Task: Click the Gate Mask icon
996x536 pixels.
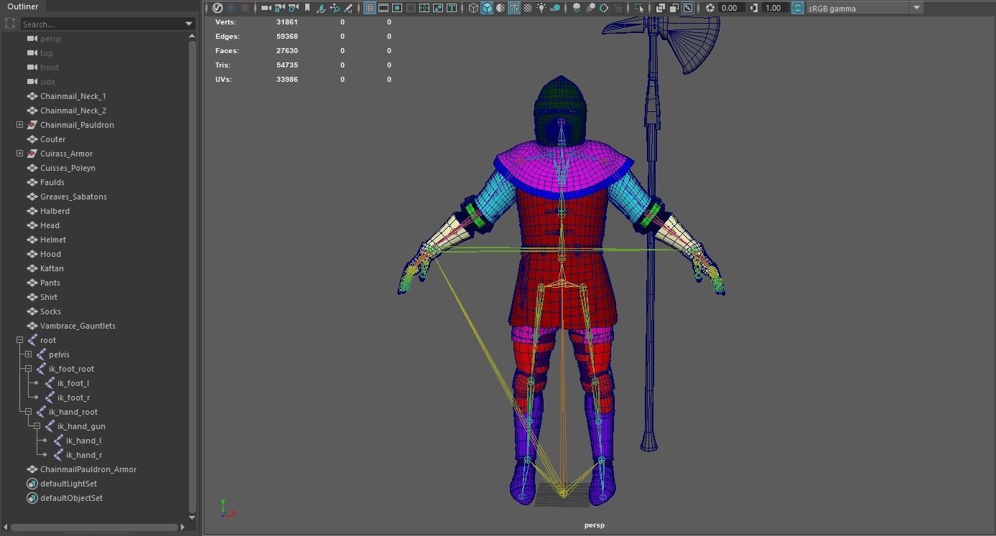Action: click(x=411, y=8)
